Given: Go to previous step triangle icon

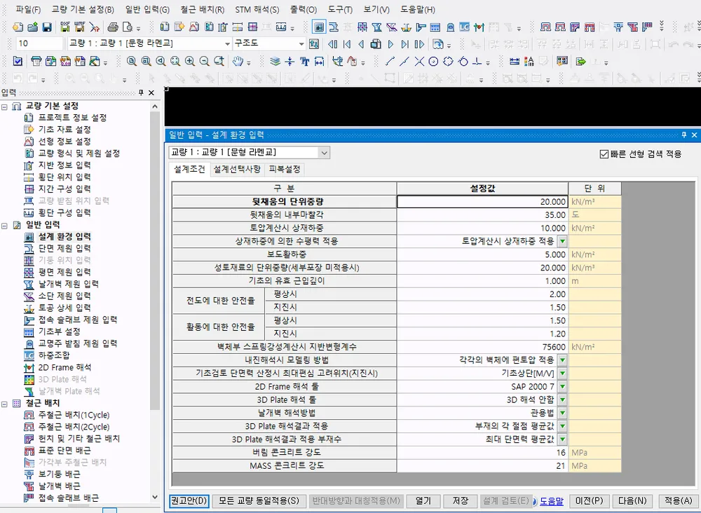Looking at the screenshot, I should click(x=361, y=43).
